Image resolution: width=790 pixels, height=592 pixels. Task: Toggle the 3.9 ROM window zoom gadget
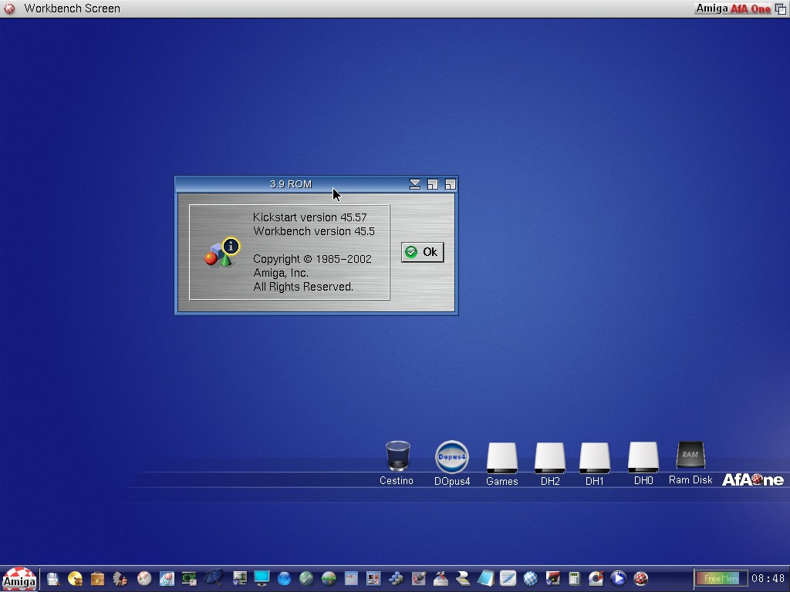point(433,184)
